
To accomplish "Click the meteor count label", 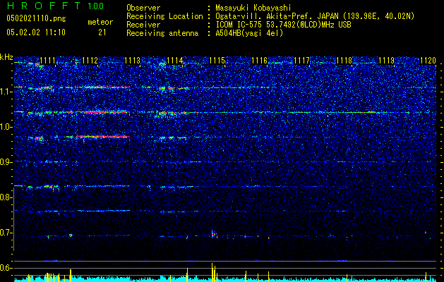I will pos(100,22).
